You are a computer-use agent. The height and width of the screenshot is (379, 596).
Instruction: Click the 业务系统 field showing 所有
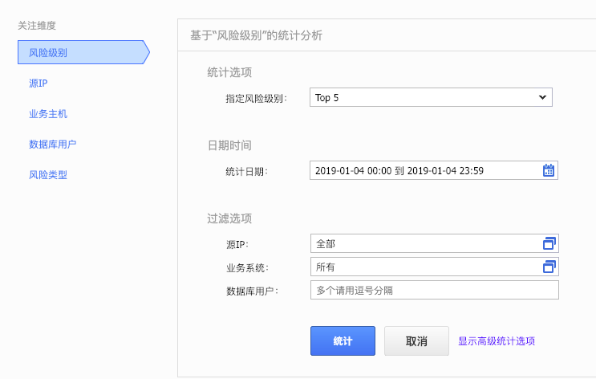(424, 267)
